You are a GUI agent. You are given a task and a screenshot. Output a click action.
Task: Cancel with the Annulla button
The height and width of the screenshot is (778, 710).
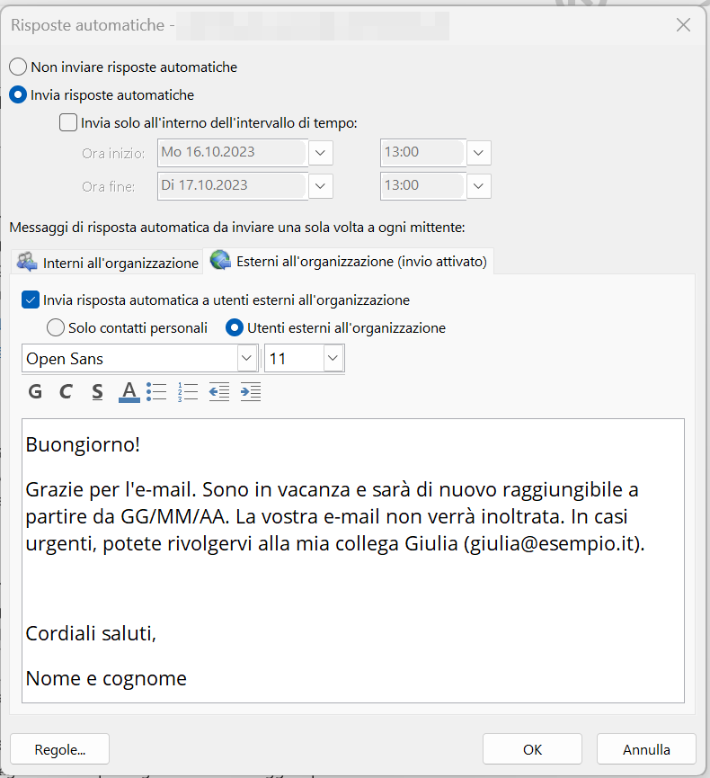pyautogui.click(x=646, y=749)
